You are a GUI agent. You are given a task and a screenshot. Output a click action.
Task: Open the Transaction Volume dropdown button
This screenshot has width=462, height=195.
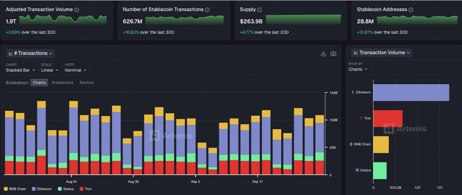click(382, 53)
